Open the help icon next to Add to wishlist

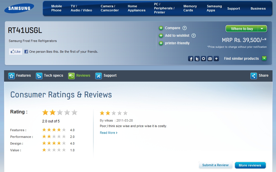[x=193, y=36]
